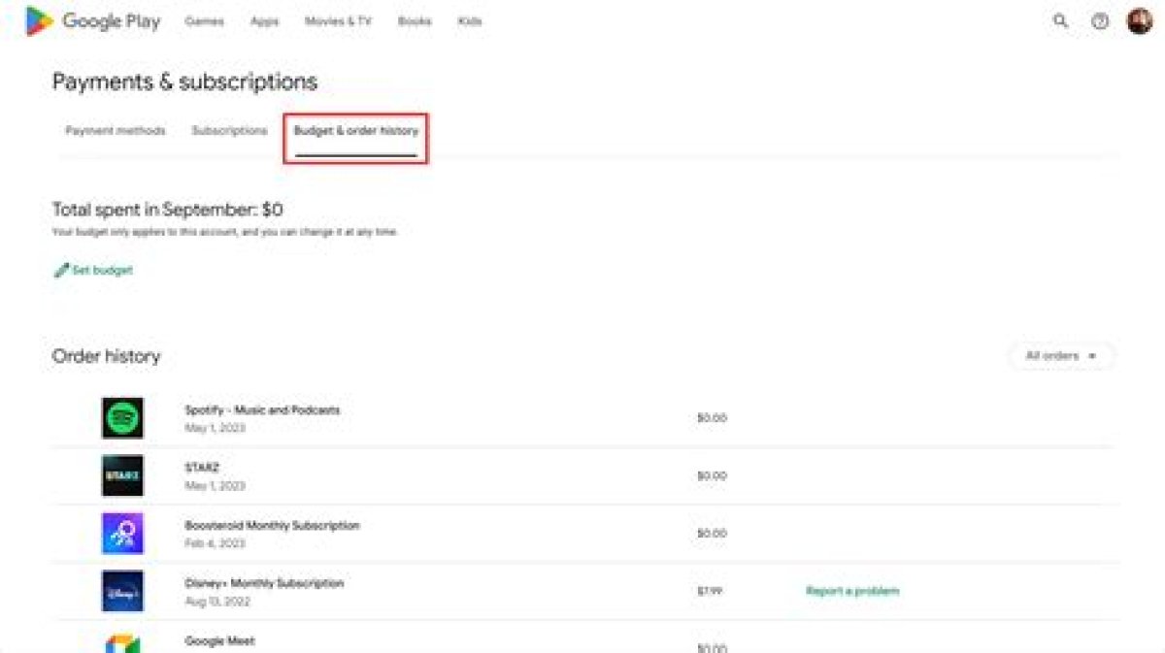
Task: Open the All orders filter dropdown
Action: pyautogui.click(x=1061, y=356)
